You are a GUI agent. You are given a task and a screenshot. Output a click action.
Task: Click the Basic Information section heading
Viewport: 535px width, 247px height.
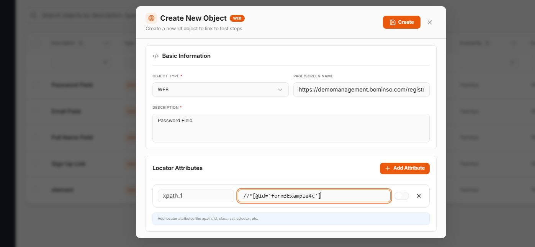tap(186, 56)
